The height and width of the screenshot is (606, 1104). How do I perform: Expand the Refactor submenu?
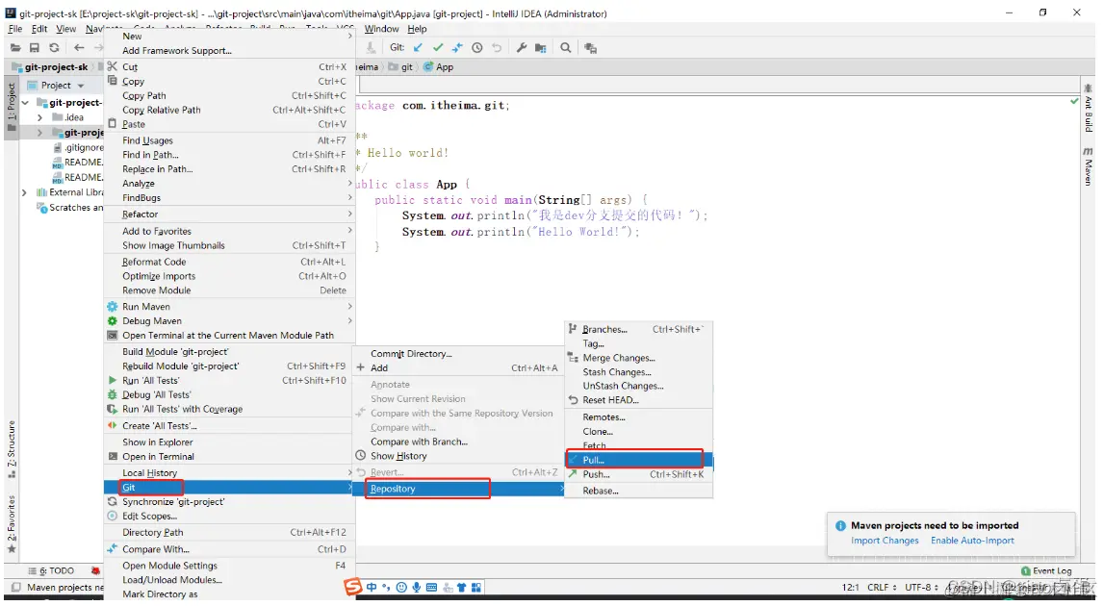229,214
